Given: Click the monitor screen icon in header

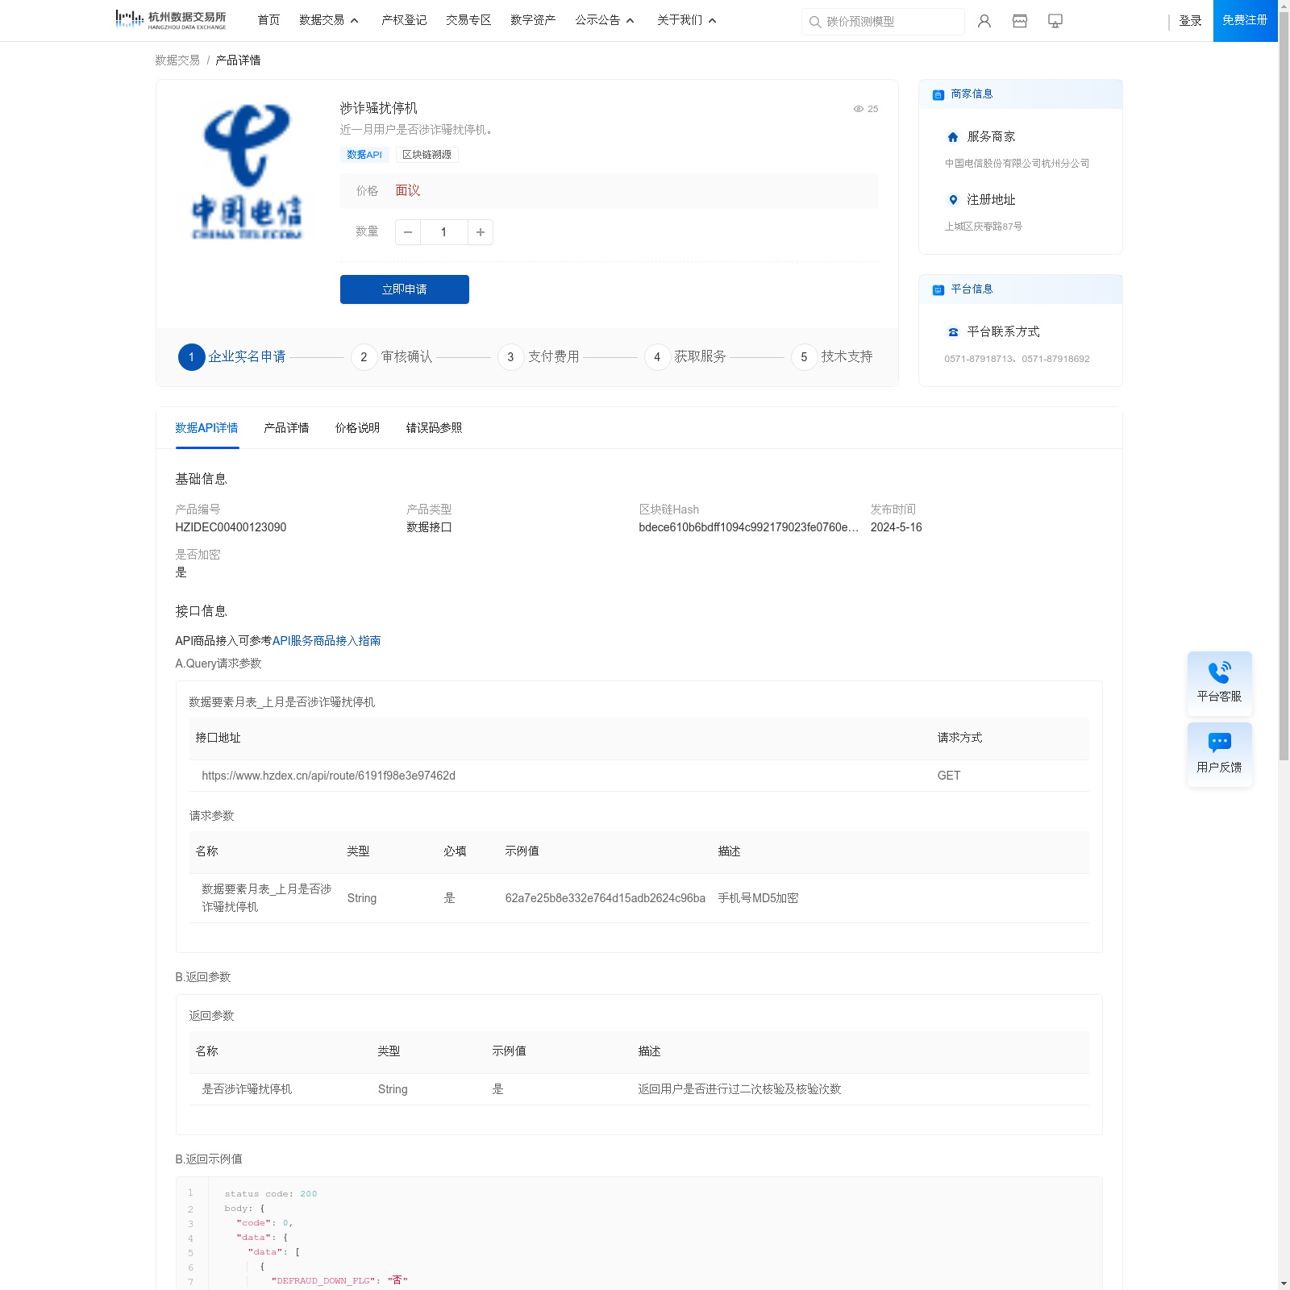Looking at the screenshot, I should (x=1055, y=21).
